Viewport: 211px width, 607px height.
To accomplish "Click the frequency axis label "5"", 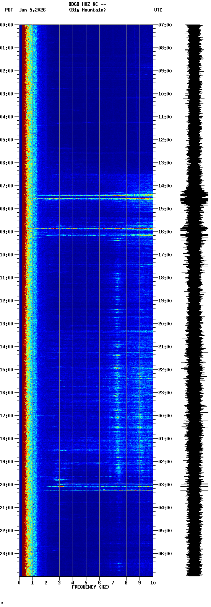I will pos(86,583).
